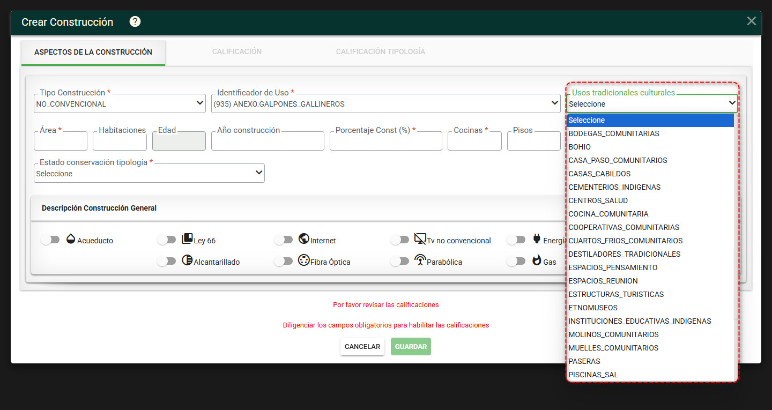
Task: Select CUARTOS_FRIOS_COMUNITARIOS in the list
Action: click(650, 241)
